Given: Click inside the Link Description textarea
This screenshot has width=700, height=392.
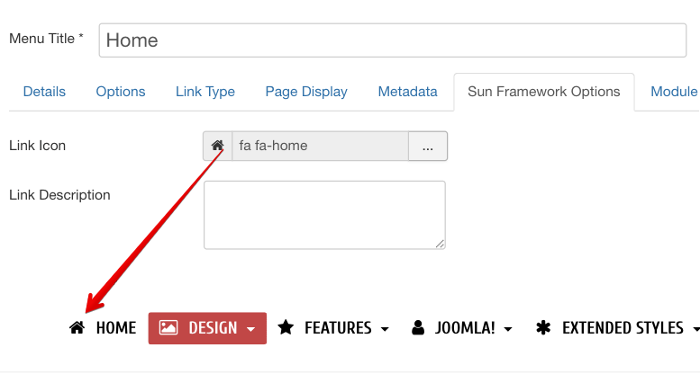Looking at the screenshot, I should pos(324,215).
